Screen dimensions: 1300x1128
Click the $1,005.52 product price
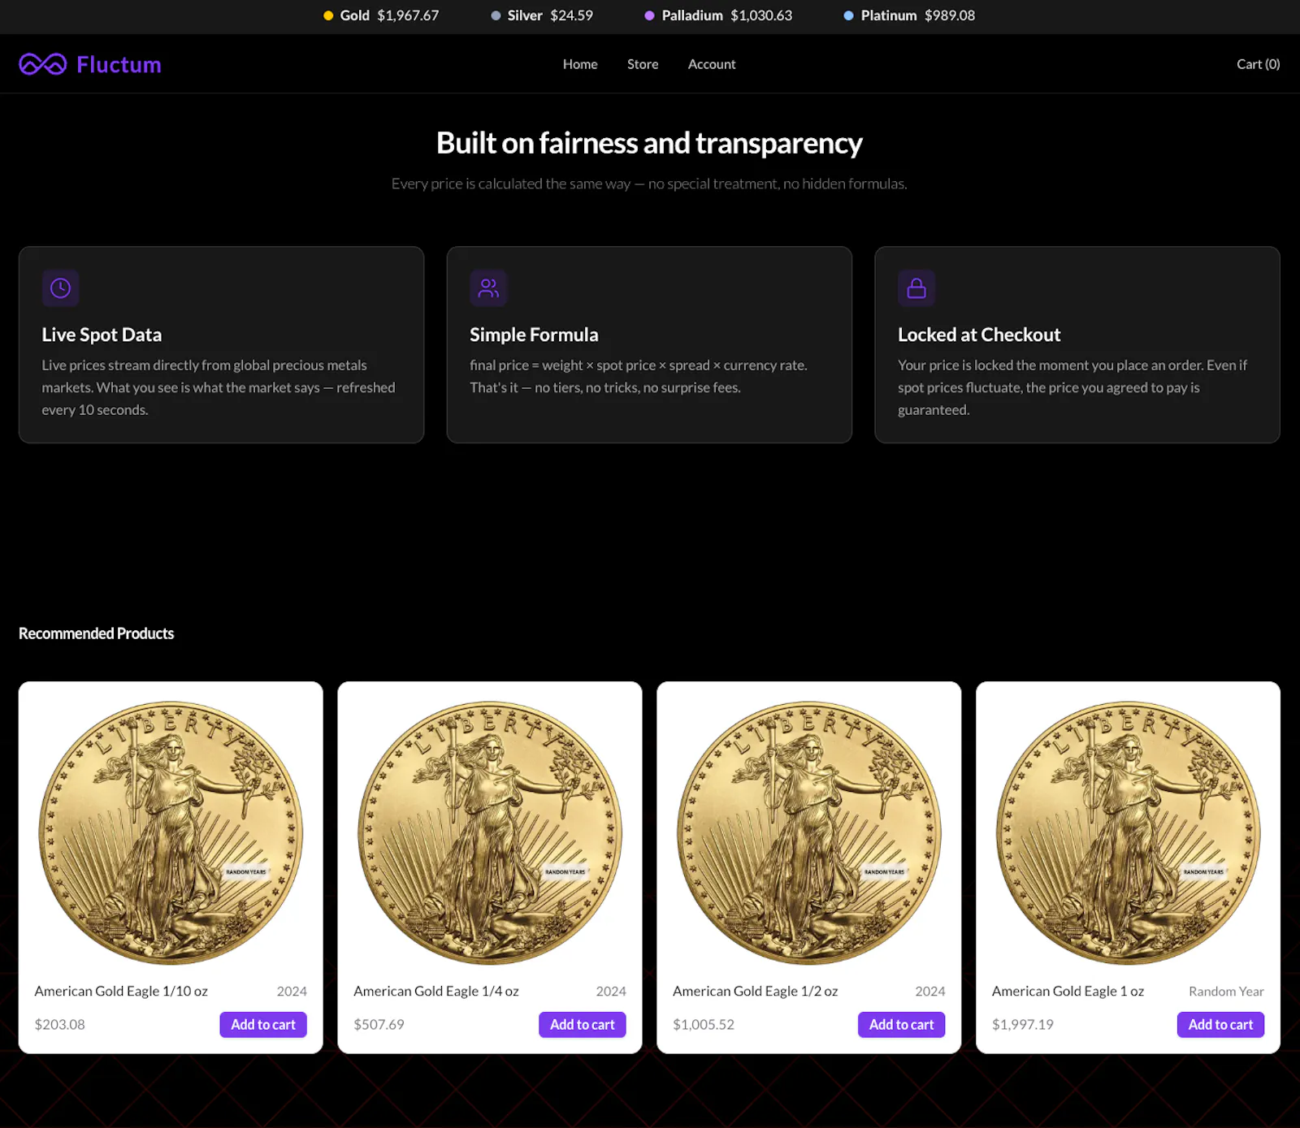[704, 1025]
